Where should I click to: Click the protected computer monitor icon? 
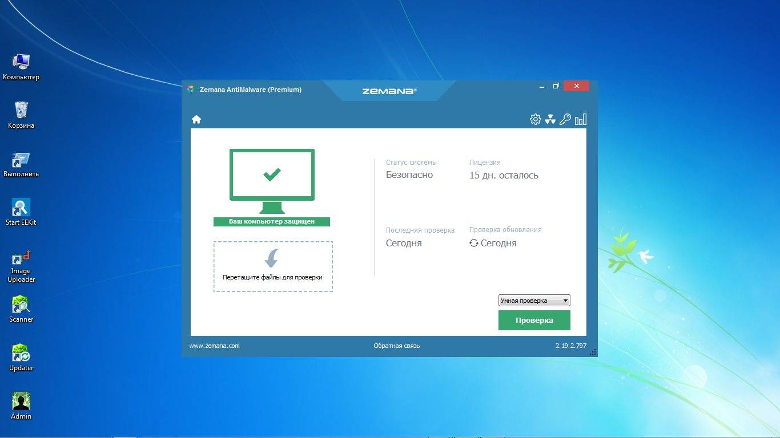272,181
